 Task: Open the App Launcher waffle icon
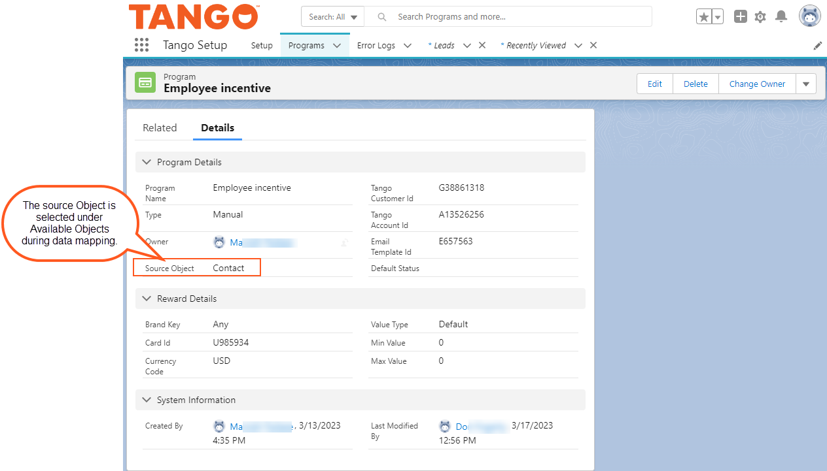click(x=141, y=44)
